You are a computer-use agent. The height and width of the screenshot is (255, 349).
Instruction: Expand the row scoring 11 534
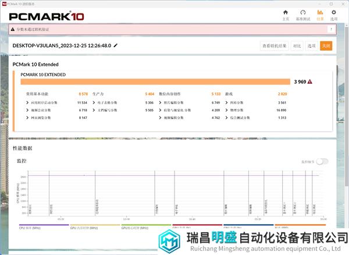pyautogui.click(x=27, y=102)
